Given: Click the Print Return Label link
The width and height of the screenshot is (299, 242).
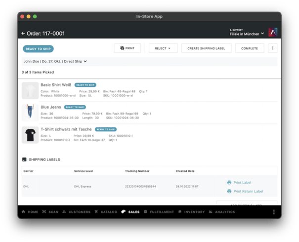Looking at the screenshot, I should [x=248, y=191].
